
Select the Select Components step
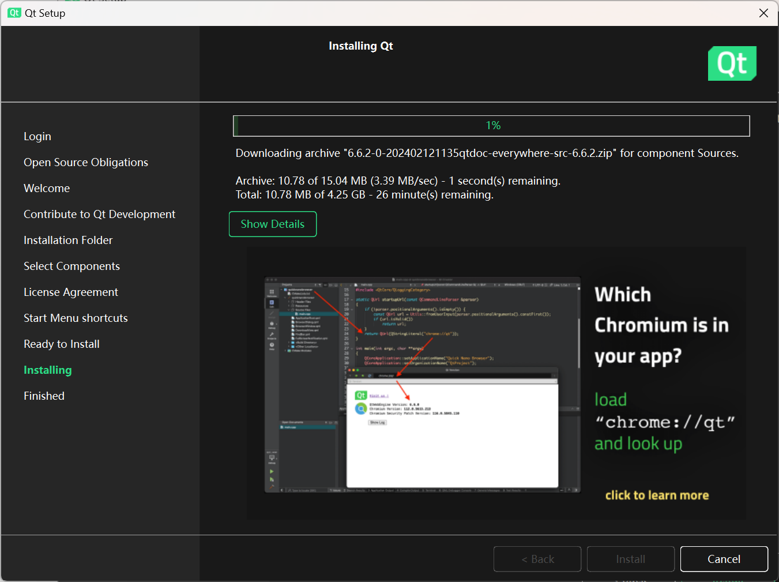point(71,266)
